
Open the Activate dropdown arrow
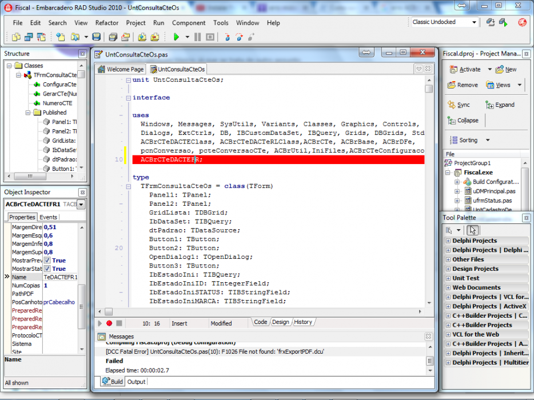click(490, 70)
